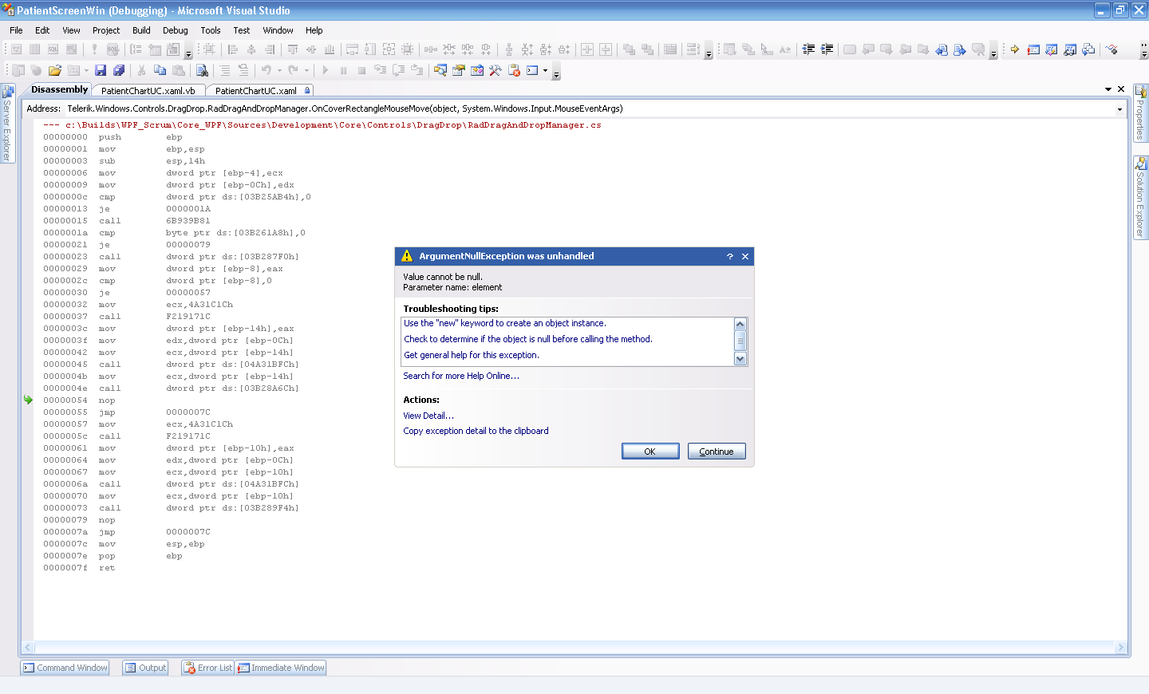
Task: Click the Copy toolbar icon
Action: [x=160, y=70]
